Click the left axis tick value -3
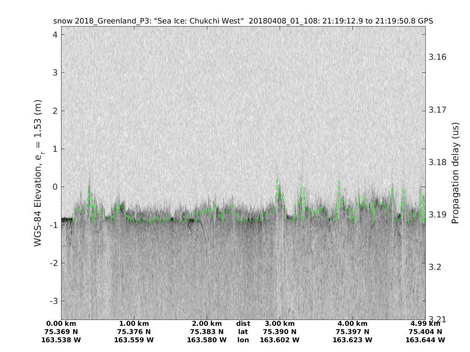This screenshot has width=470, height=352. point(54,301)
